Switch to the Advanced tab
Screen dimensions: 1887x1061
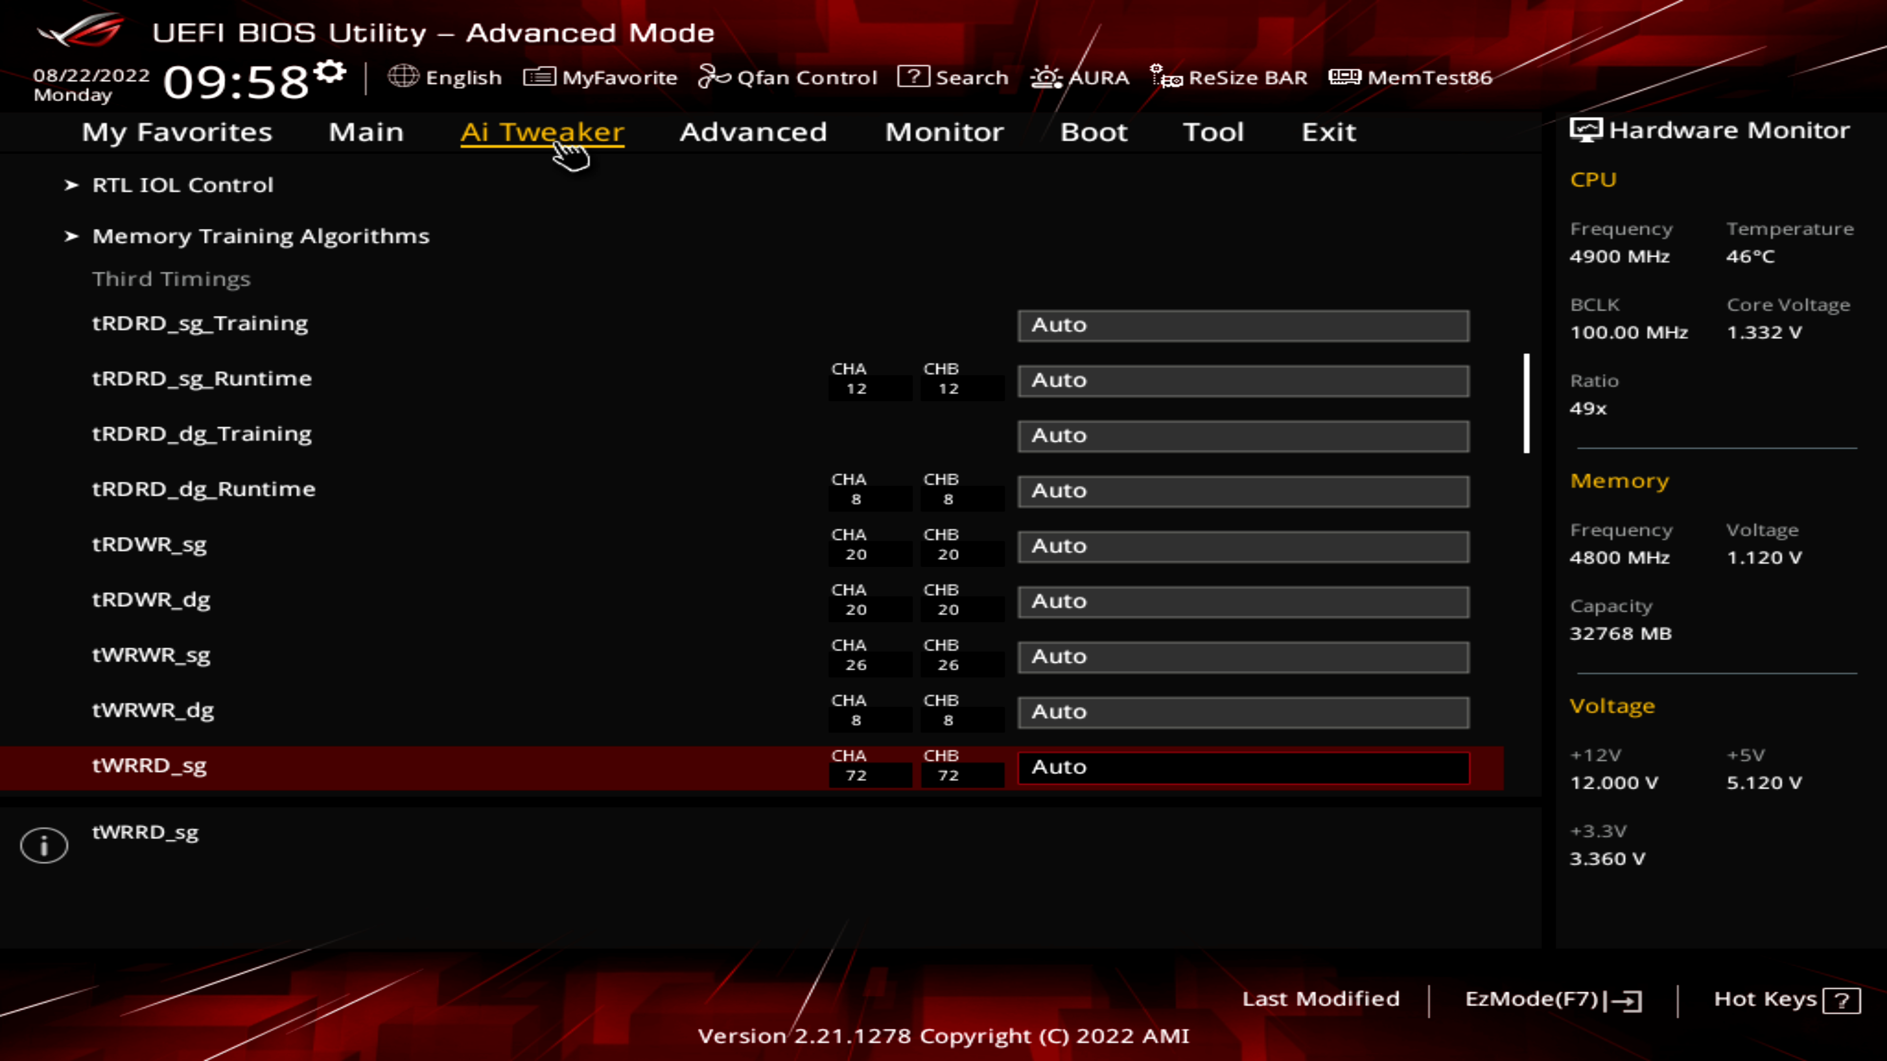click(x=753, y=132)
